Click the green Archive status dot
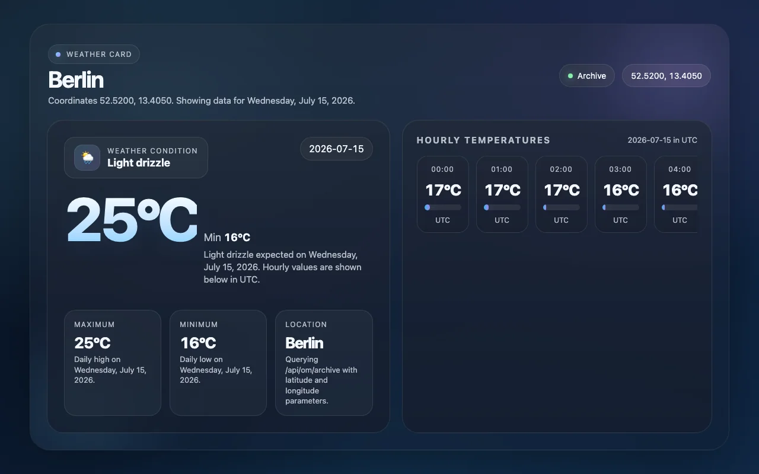The image size is (759, 474). click(570, 76)
